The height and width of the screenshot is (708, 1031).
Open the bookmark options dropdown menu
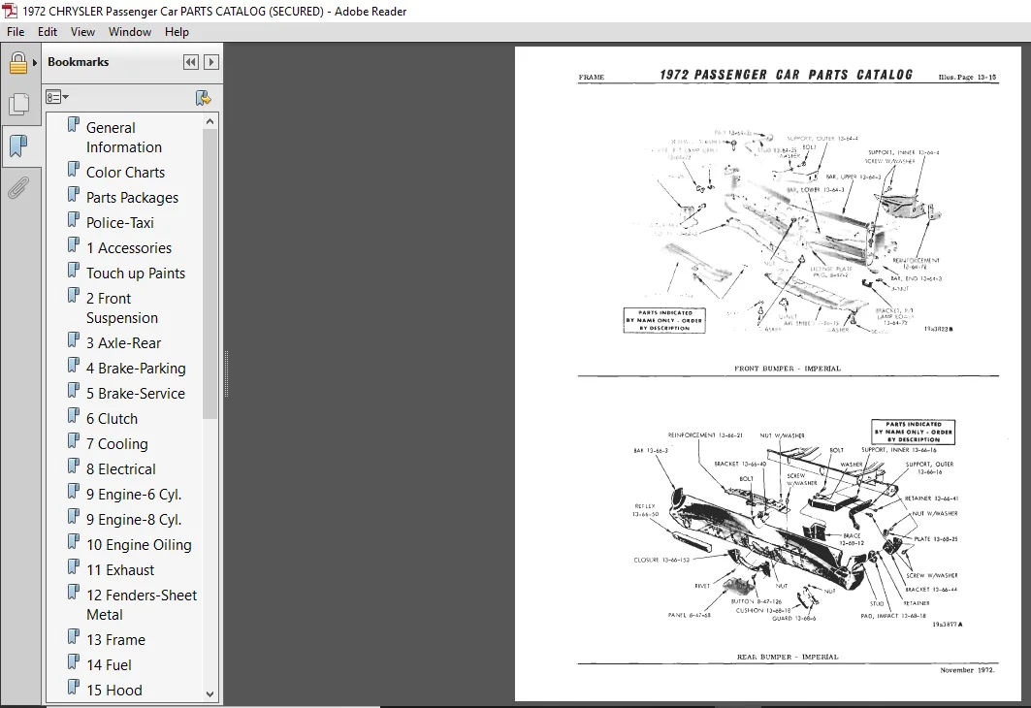point(57,97)
